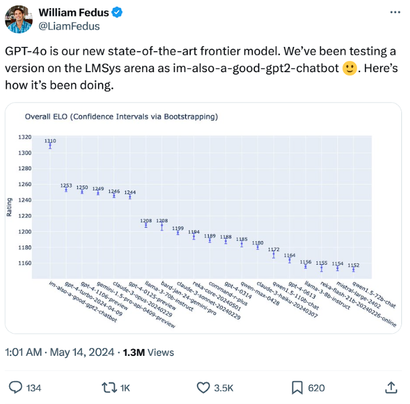Image resolution: width=410 pixels, height=404 pixels.
Task: Like the post with heart icon
Action: coord(203,387)
